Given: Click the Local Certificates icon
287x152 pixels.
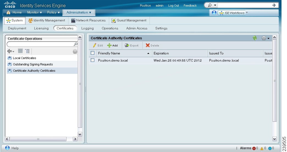Looking at the screenshot, I should pyautogui.click(x=10, y=58).
